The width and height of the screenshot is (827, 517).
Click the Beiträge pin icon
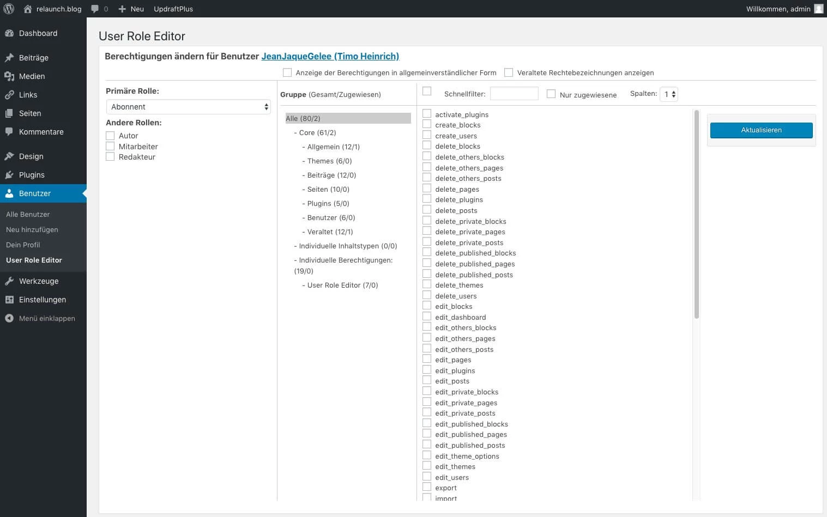click(x=9, y=58)
